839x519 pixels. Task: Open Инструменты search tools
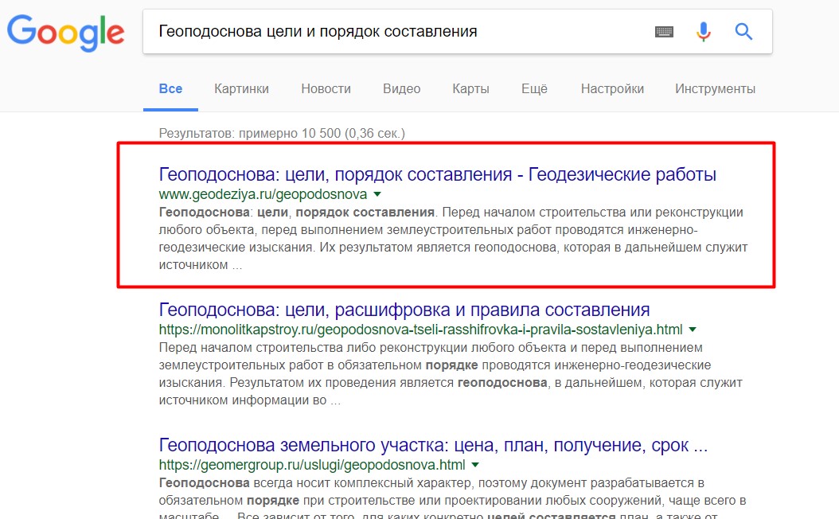point(715,89)
